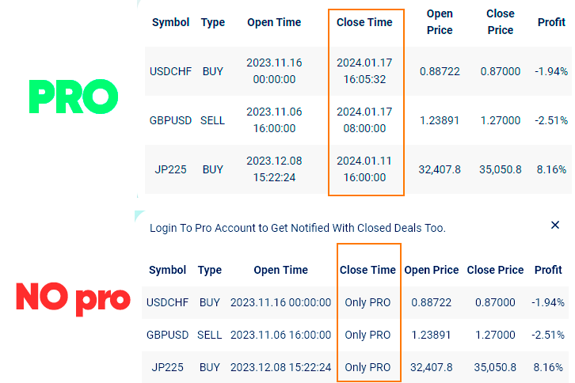Click the Close Time header in the upper table
Viewport: 575px width, 383px height.
[364, 22]
